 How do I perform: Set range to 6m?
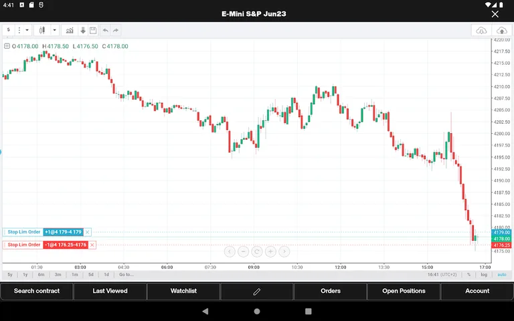pyautogui.click(x=41, y=274)
